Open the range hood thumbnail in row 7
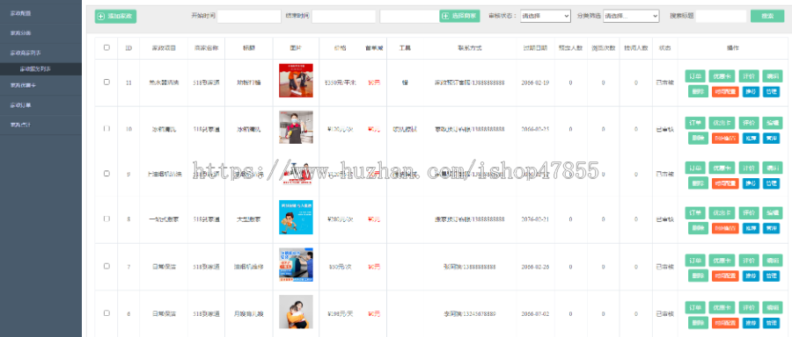Viewport: 792px width, 337px height. point(296,264)
